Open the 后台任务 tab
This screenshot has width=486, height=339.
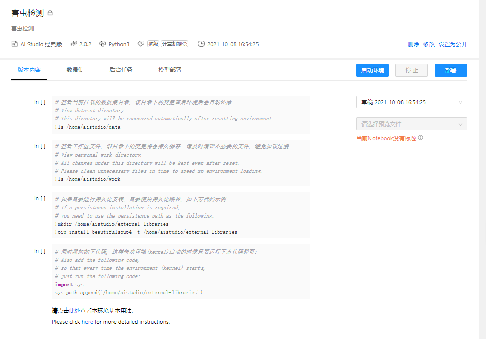[121, 70]
